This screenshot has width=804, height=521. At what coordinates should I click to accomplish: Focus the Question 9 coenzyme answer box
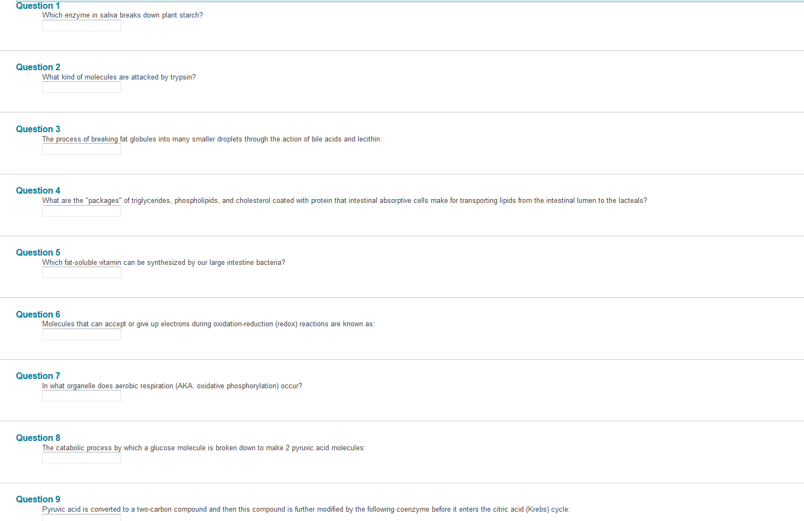pos(82,518)
